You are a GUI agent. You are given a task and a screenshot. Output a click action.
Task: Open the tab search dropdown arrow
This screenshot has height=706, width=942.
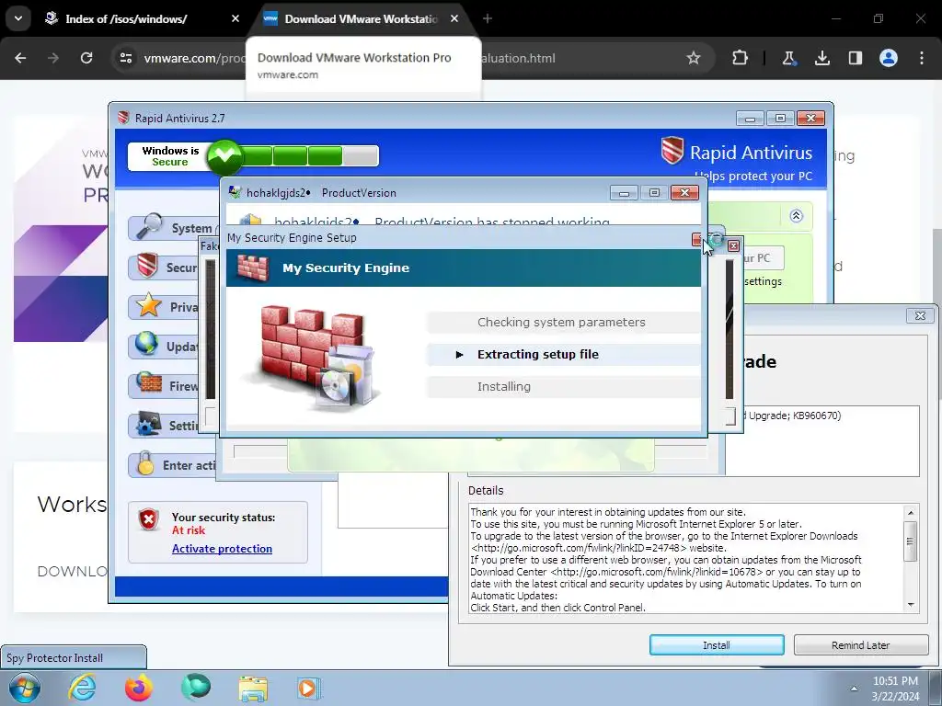tap(18, 18)
